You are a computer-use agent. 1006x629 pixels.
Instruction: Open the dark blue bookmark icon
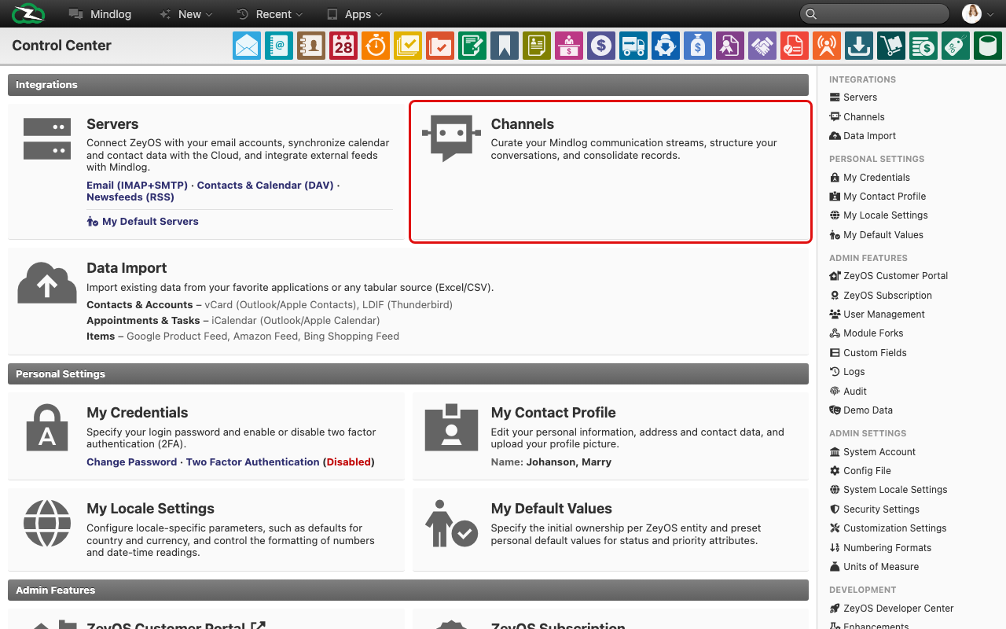[505, 46]
